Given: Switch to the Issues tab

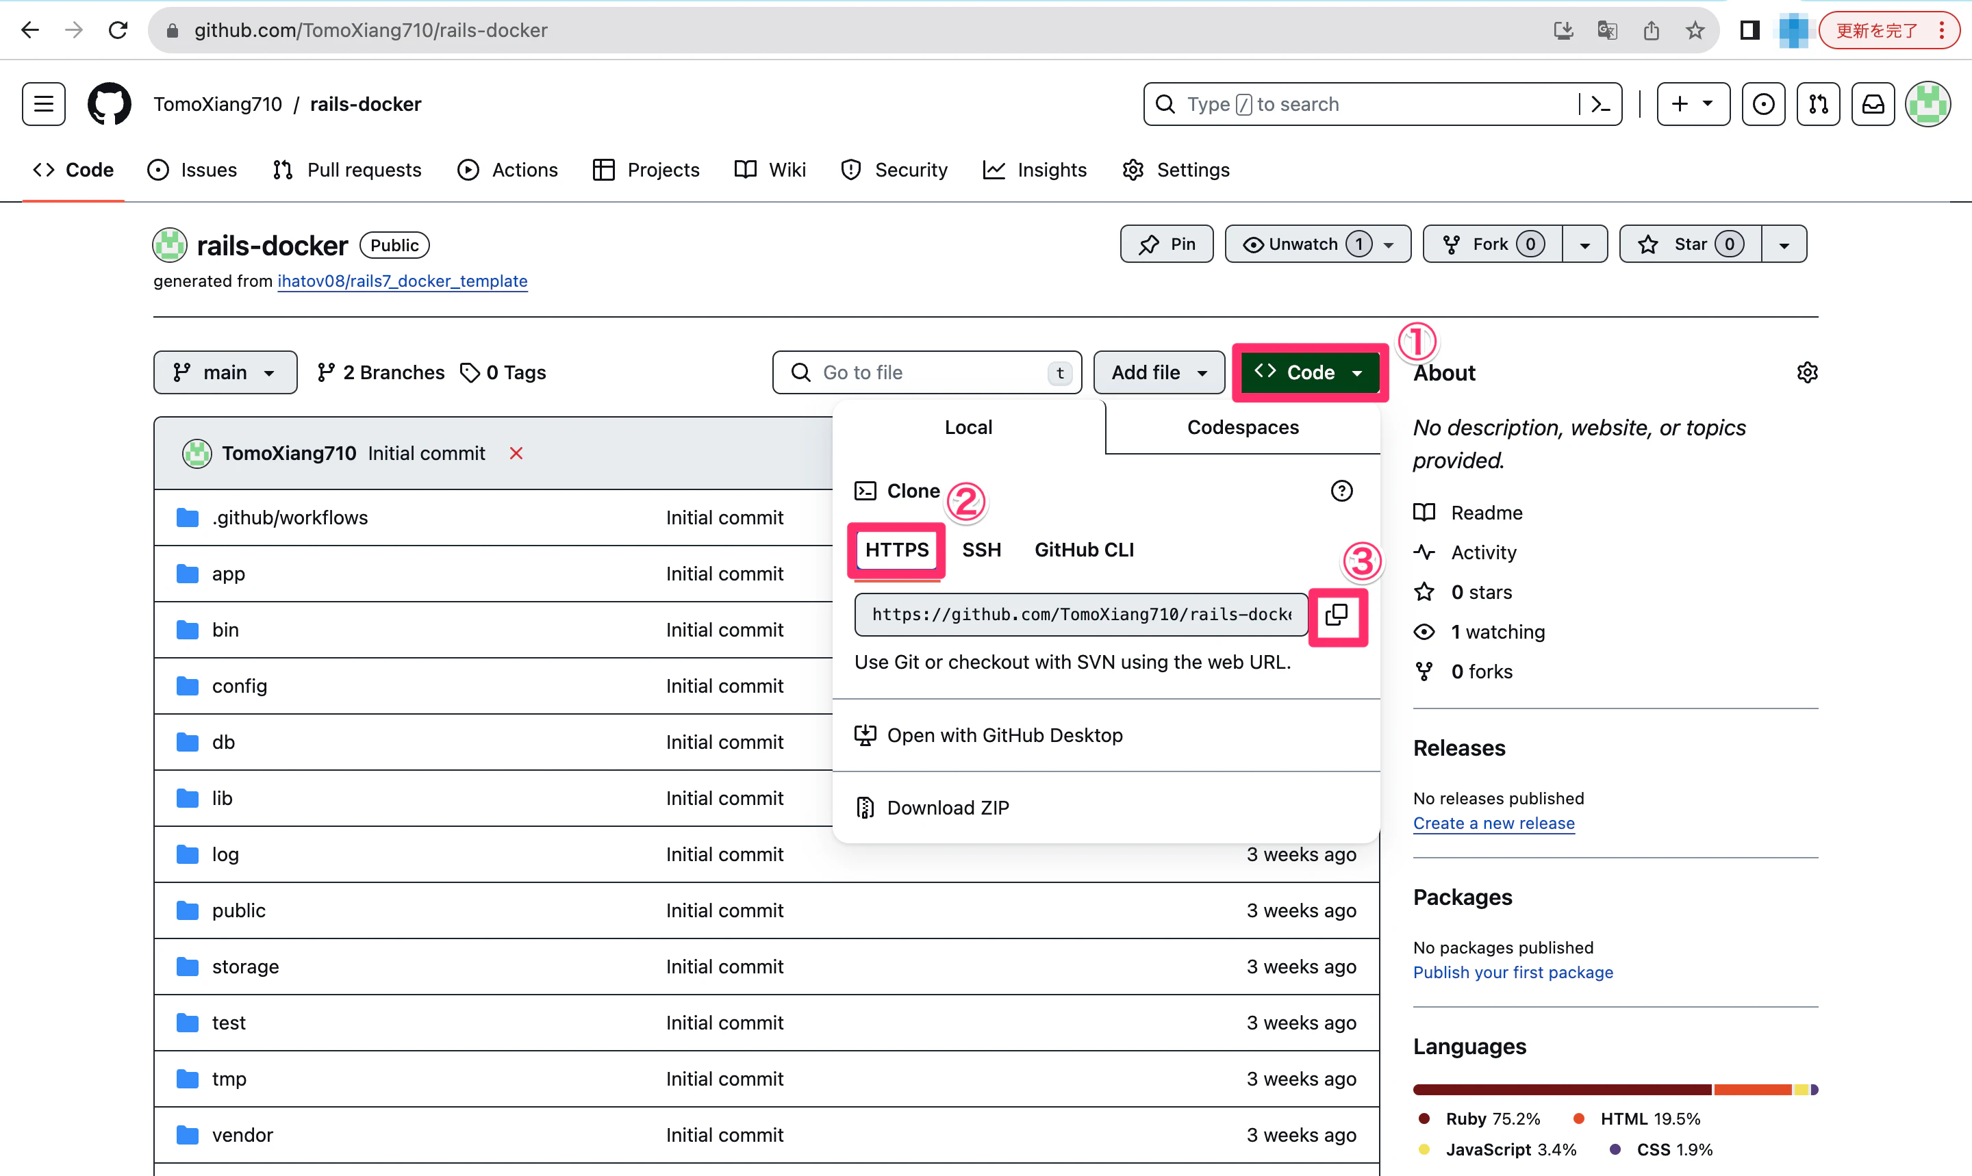Looking at the screenshot, I should click(x=192, y=170).
